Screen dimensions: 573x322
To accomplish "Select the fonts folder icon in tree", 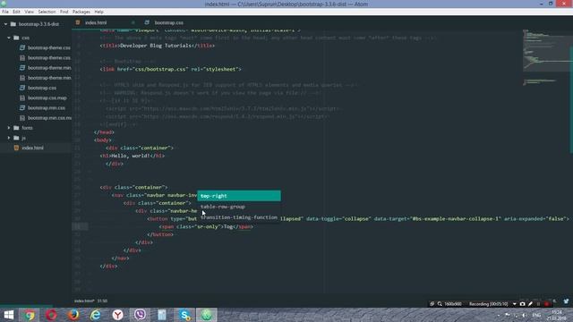I will pos(16,128).
